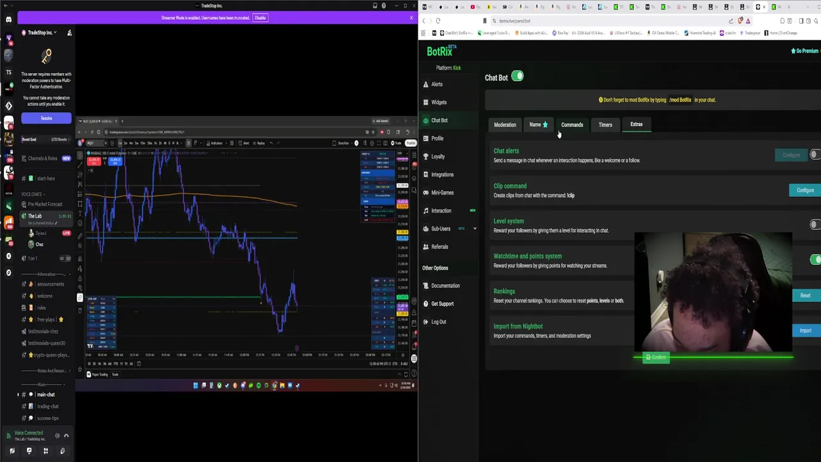
Task: Open Discord inbox icon in title bar
Action: pyautogui.click(x=375, y=6)
